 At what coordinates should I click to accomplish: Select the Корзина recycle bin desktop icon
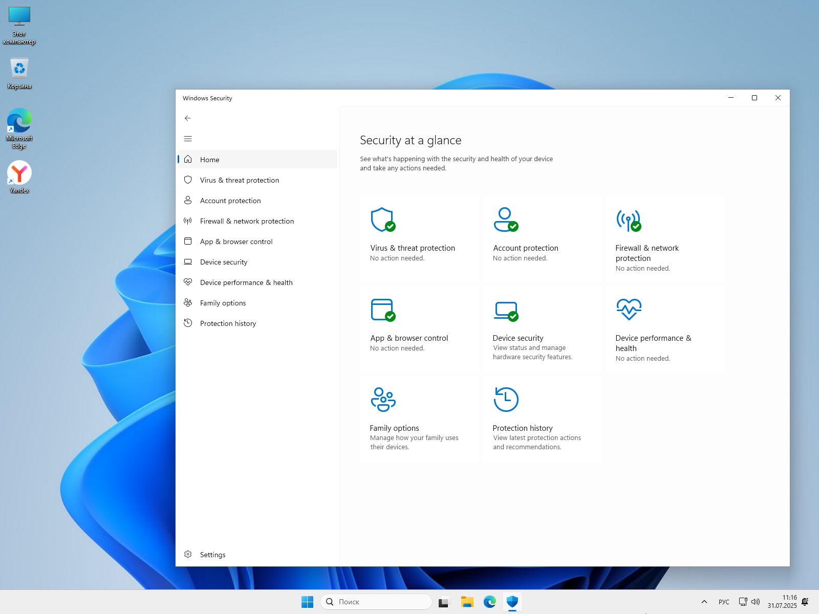point(19,73)
